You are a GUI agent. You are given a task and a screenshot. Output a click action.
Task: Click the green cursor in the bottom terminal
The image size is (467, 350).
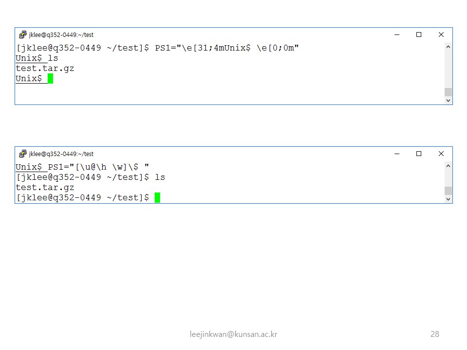tap(157, 197)
